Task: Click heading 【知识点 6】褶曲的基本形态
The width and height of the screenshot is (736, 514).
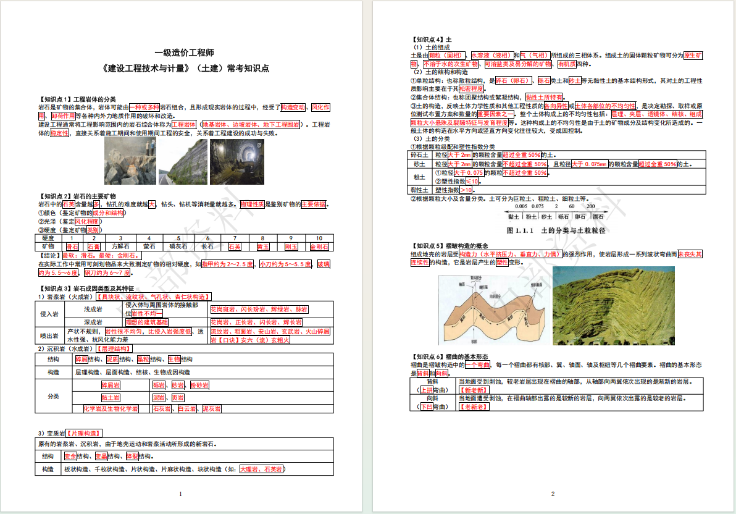Action: 450,356
